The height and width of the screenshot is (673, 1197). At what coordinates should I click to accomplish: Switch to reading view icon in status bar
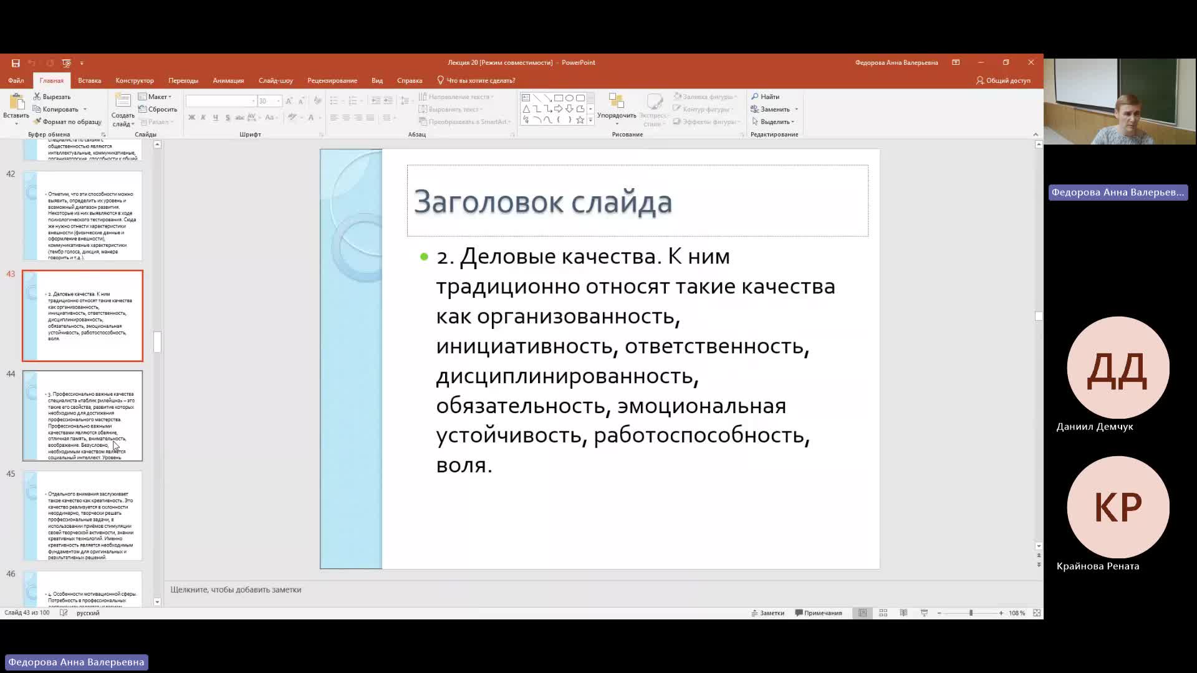click(903, 613)
